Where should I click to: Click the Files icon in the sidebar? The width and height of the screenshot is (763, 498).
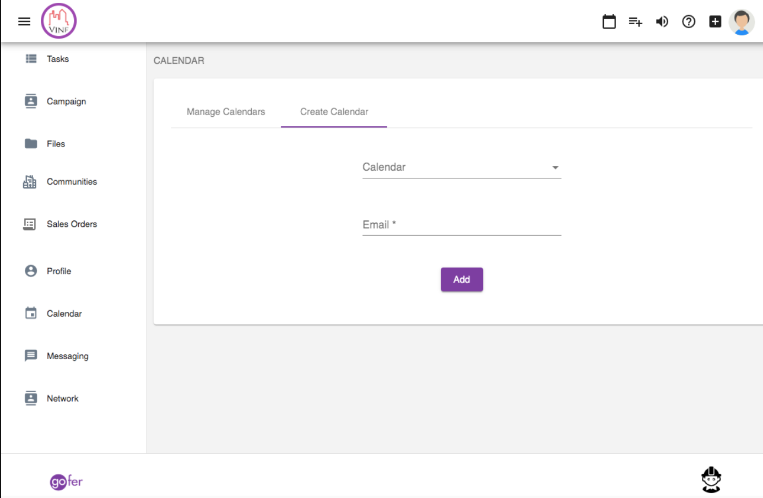click(x=30, y=143)
